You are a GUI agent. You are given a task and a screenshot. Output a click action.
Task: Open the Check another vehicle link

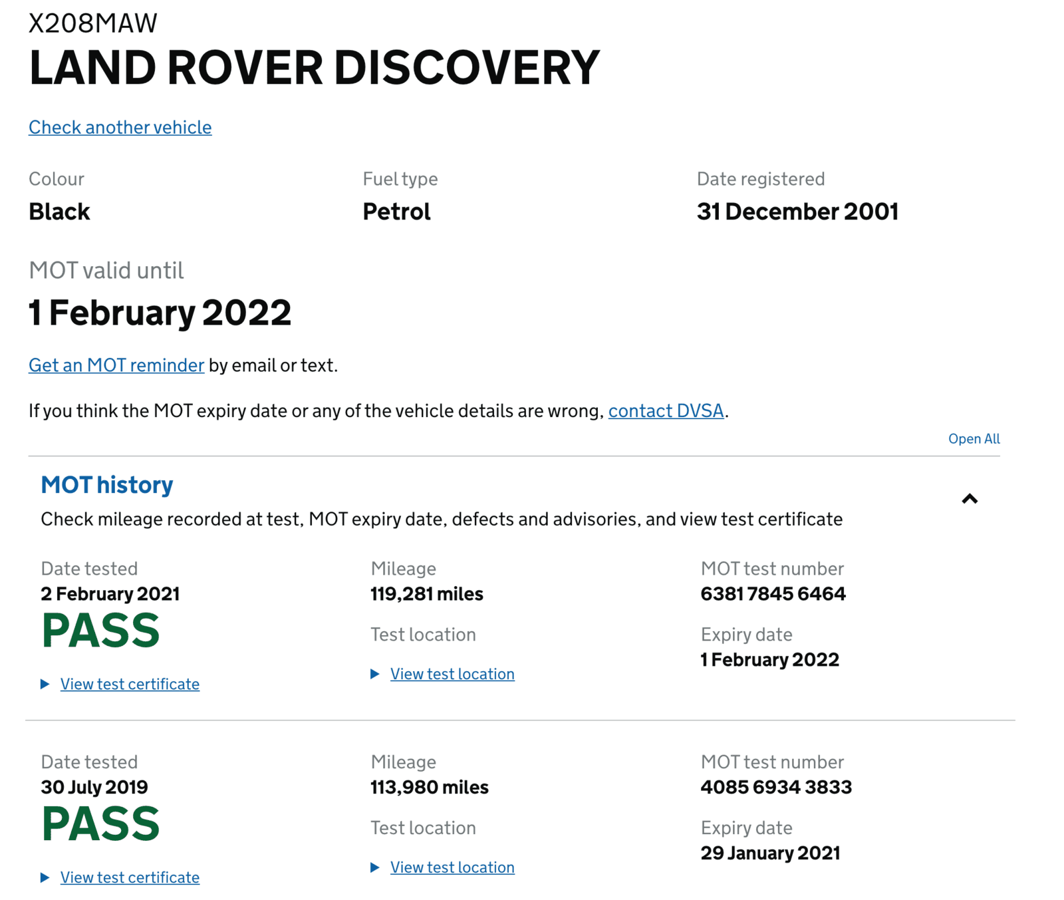coord(120,127)
